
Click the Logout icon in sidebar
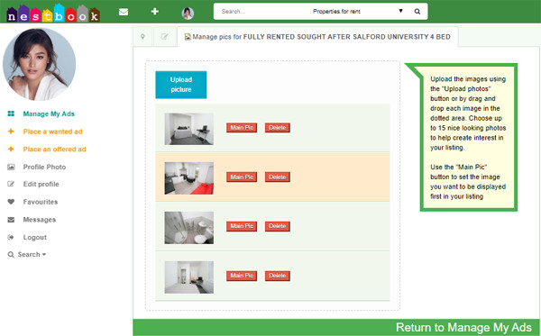pyautogui.click(x=11, y=238)
